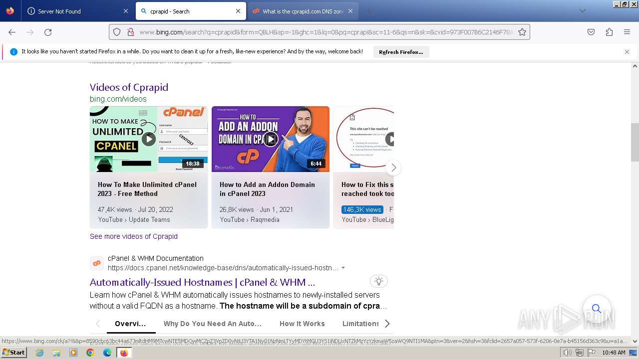Click the cPanel documentation site favicon
The image size is (639, 359).
click(97, 263)
